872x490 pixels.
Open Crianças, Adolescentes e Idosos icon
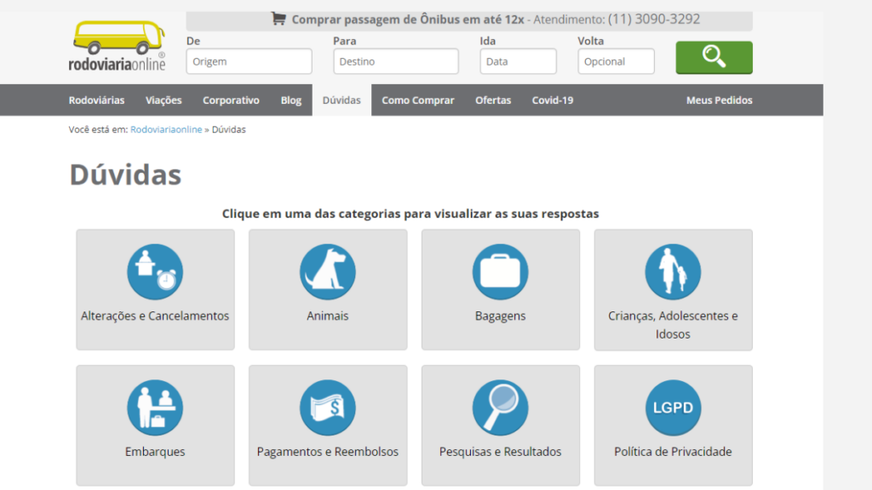(x=673, y=271)
